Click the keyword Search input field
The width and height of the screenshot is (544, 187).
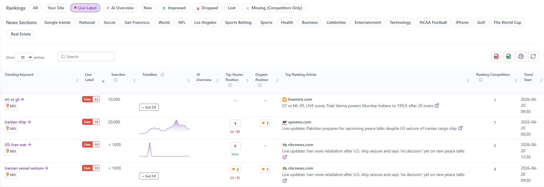[86, 57]
